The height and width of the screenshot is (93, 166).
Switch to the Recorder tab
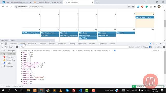click(x=32, y=44)
